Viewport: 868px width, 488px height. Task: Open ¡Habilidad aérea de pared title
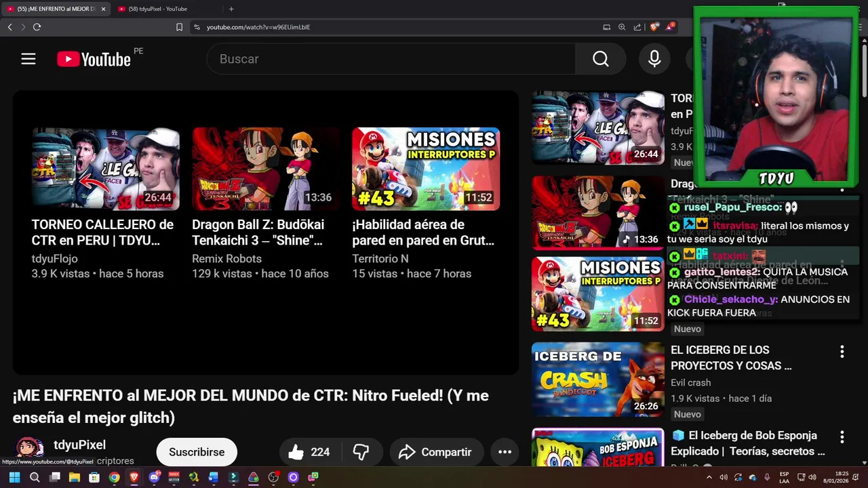(423, 232)
